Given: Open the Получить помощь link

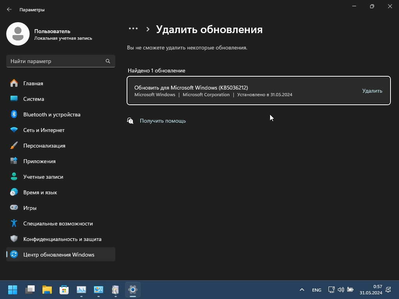Looking at the screenshot, I should coord(163,121).
